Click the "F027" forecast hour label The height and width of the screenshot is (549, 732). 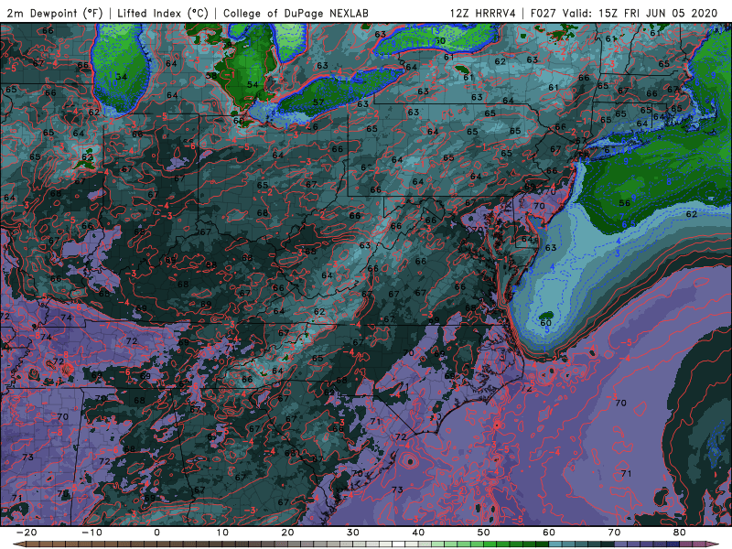point(544,13)
